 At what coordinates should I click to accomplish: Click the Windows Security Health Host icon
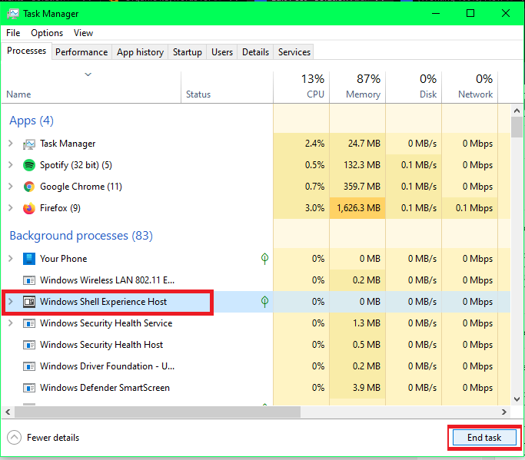tap(29, 345)
